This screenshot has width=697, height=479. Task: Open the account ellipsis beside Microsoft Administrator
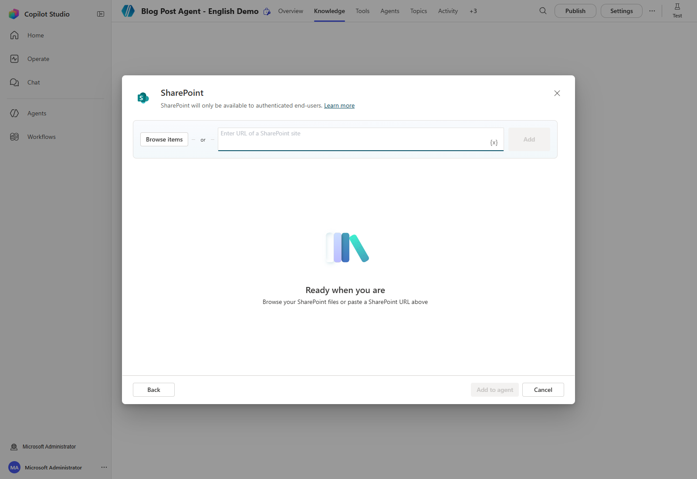coord(104,467)
